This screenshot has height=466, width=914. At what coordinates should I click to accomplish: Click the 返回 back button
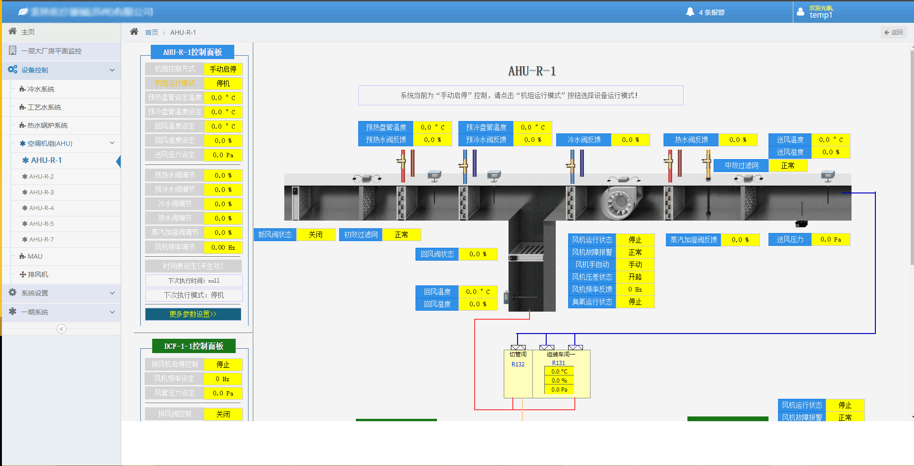[x=893, y=32]
